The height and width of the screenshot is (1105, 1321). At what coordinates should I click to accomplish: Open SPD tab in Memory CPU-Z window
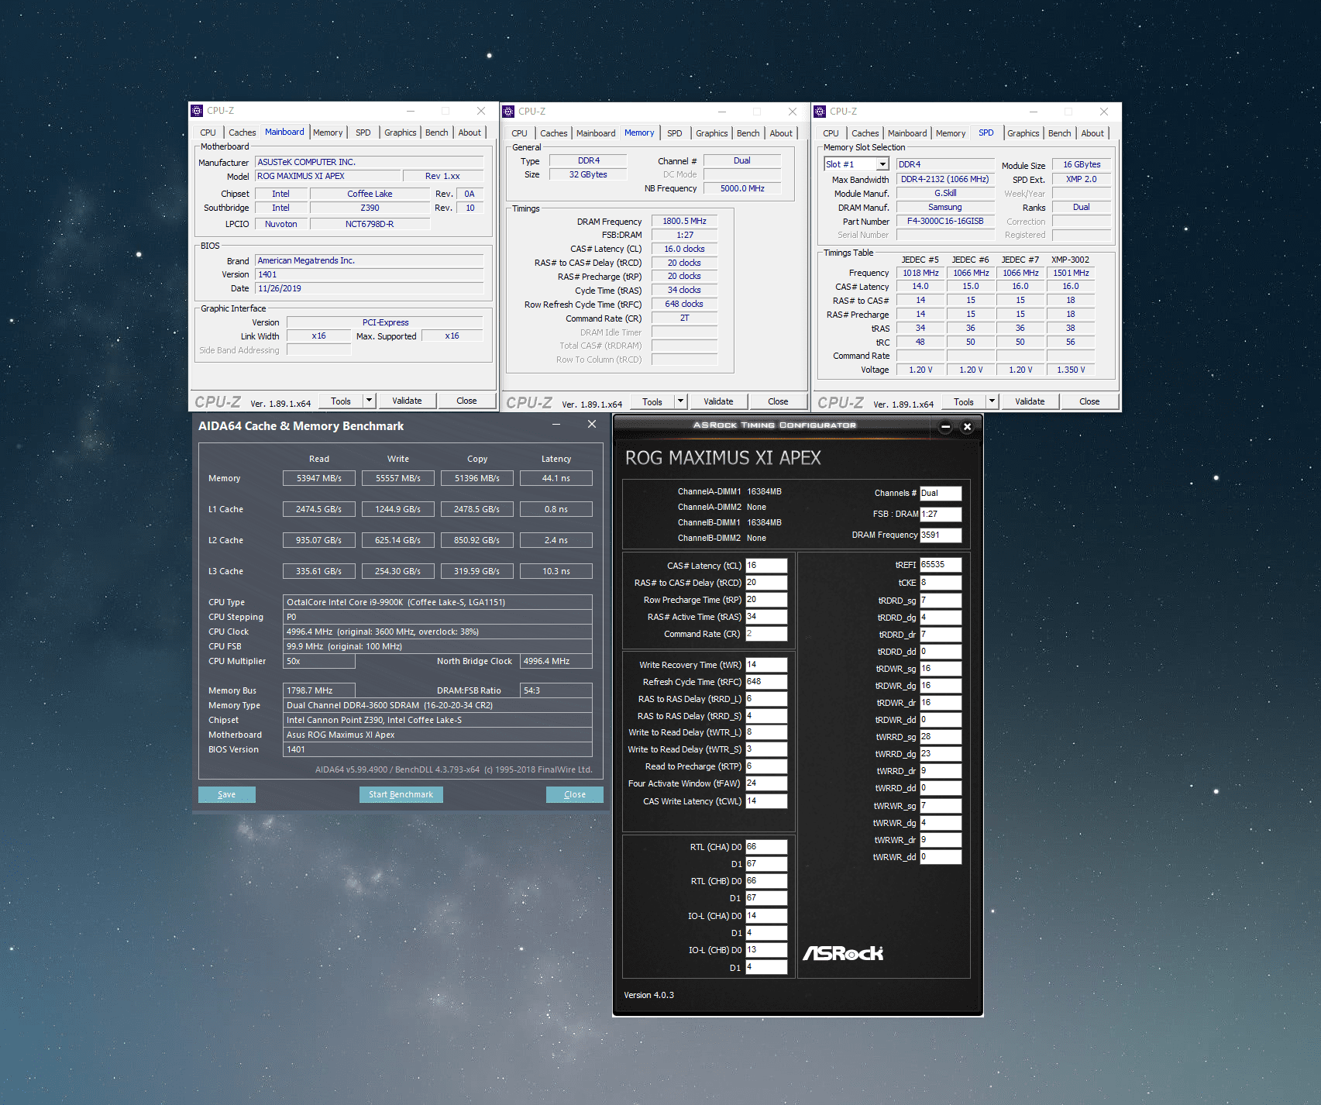pyautogui.click(x=675, y=133)
